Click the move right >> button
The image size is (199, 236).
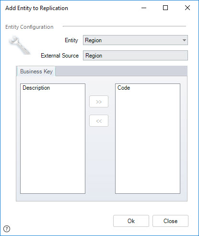click(x=99, y=102)
